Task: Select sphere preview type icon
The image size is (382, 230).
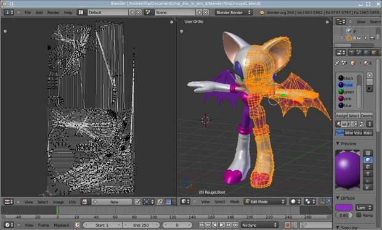Action: click(x=368, y=160)
